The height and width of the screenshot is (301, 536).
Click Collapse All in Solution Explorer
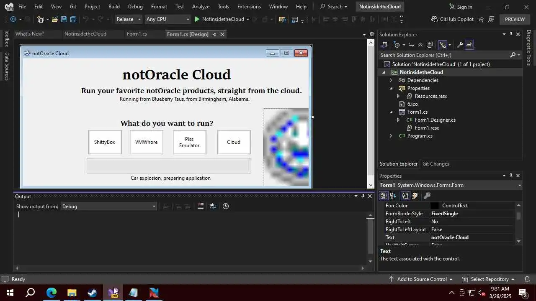click(420, 45)
